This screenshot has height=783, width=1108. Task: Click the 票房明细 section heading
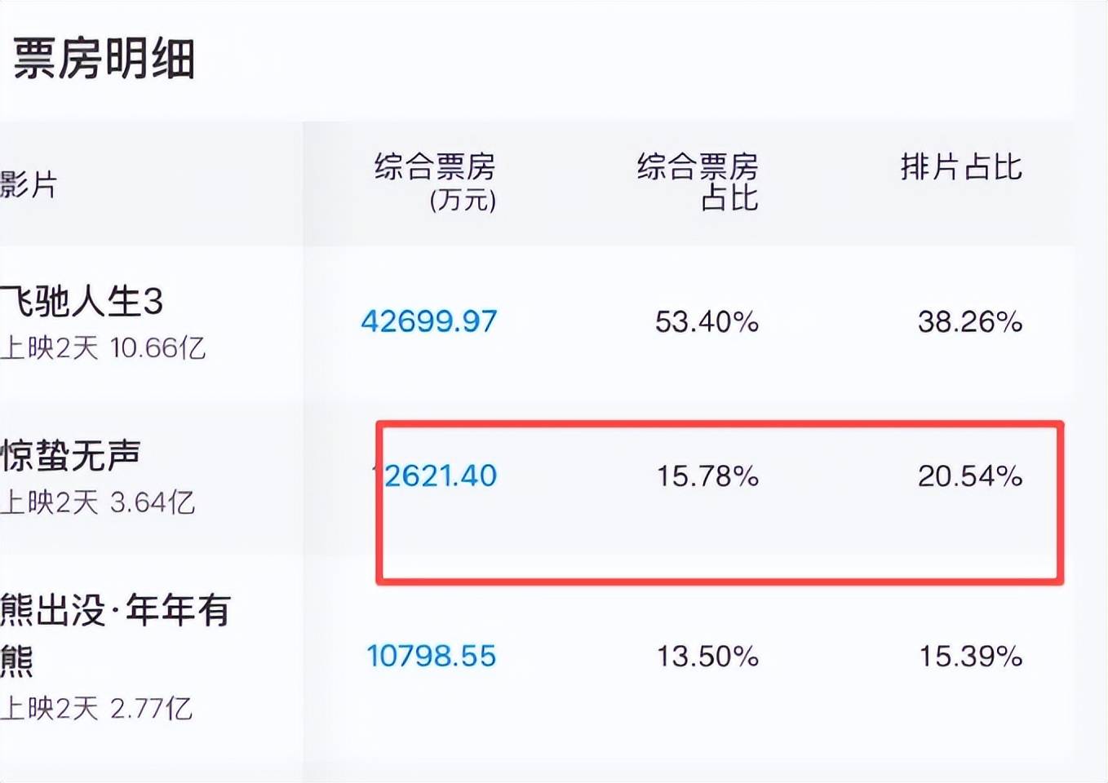pos(104,59)
